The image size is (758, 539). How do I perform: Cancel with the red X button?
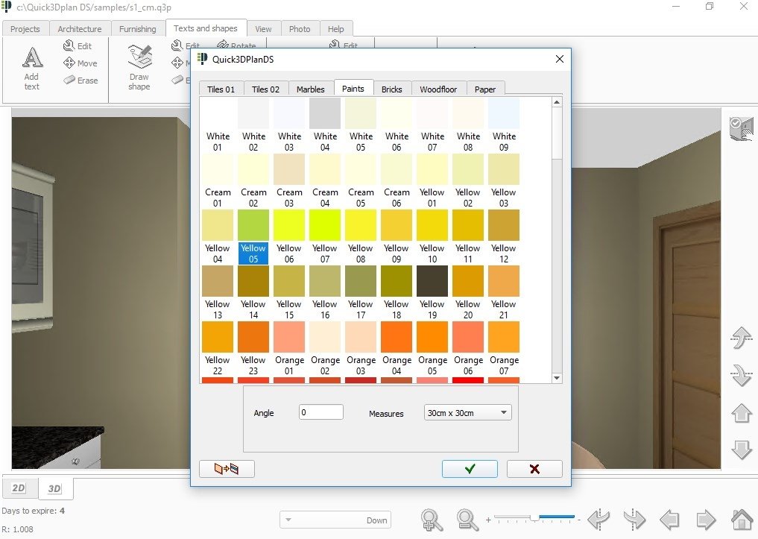coord(534,468)
